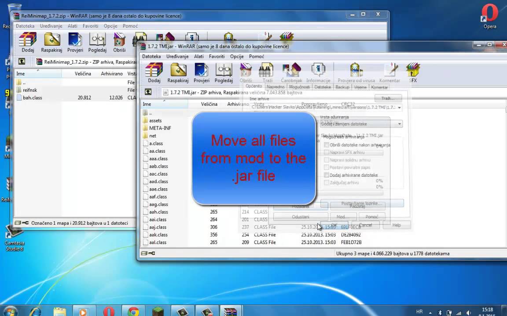Open Camtasia Studio 8 desktop shortcut
The image size is (507, 316).
tap(14, 239)
